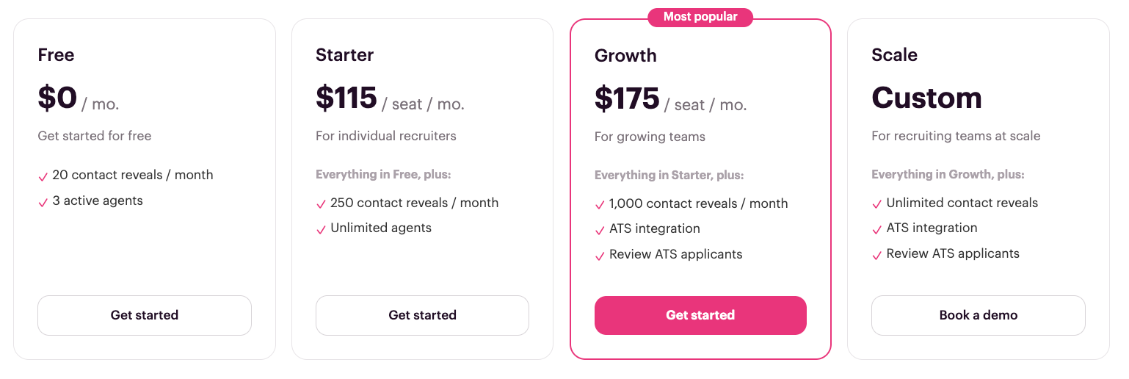The width and height of the screenshot is (1129, 379).
Task: Click Get started in Free plan
Action: (144, 315)
